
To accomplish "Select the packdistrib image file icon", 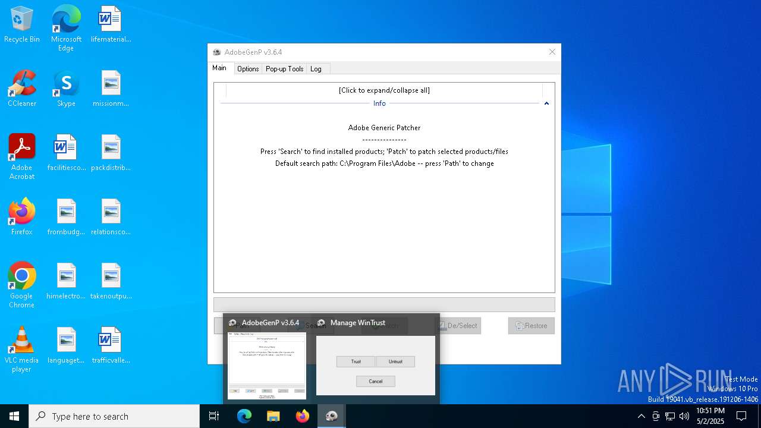I will coord(111,153).
